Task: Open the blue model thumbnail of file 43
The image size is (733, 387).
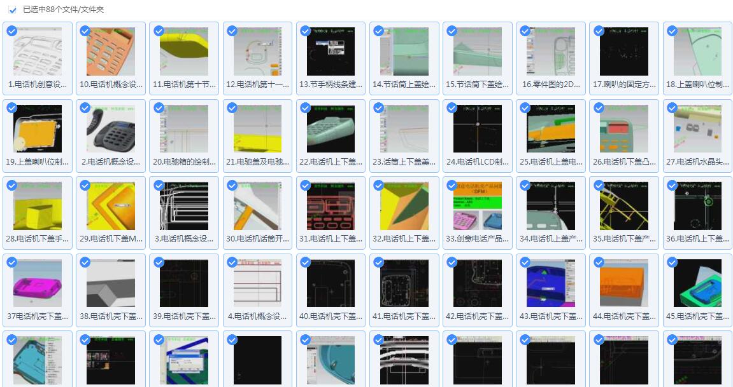Action: tap(551, 283)
